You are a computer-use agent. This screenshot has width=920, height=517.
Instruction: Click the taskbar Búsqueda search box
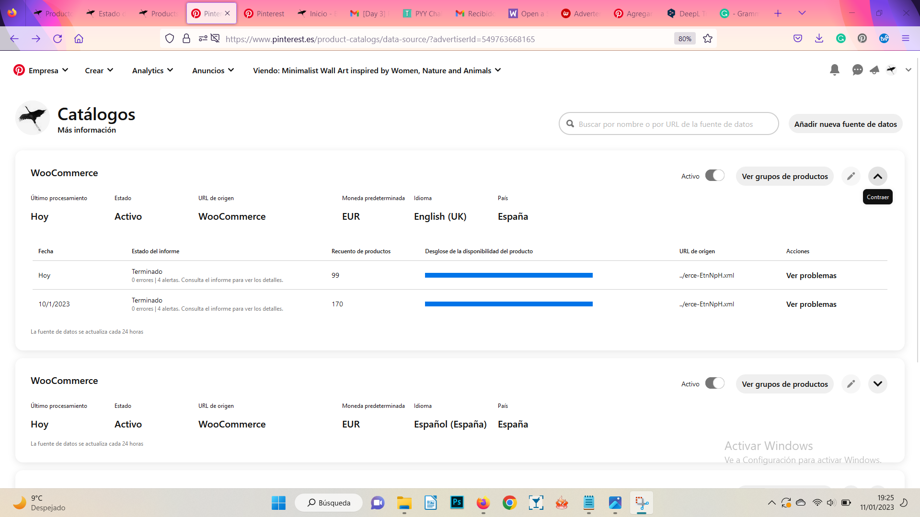(x=329, y=503)
